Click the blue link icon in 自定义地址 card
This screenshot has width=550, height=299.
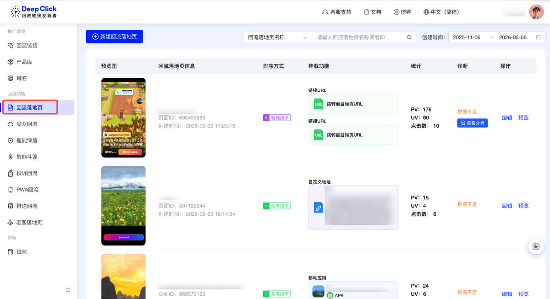tap(318, 208)
